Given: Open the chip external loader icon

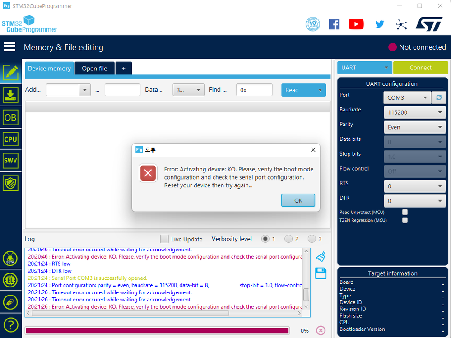Looking at the screenshot, I should pos(10,280).
